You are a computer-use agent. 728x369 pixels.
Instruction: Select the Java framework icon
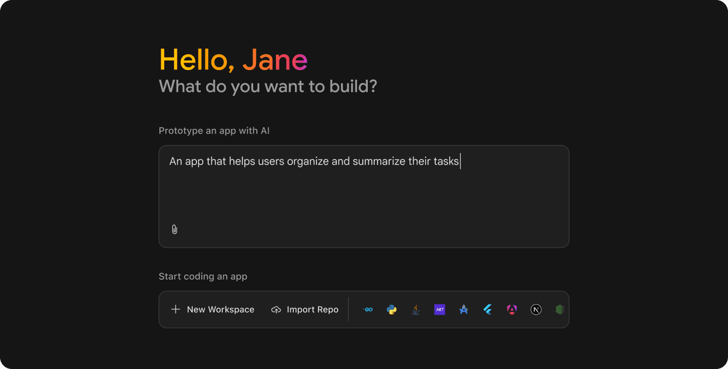(416, 309)
